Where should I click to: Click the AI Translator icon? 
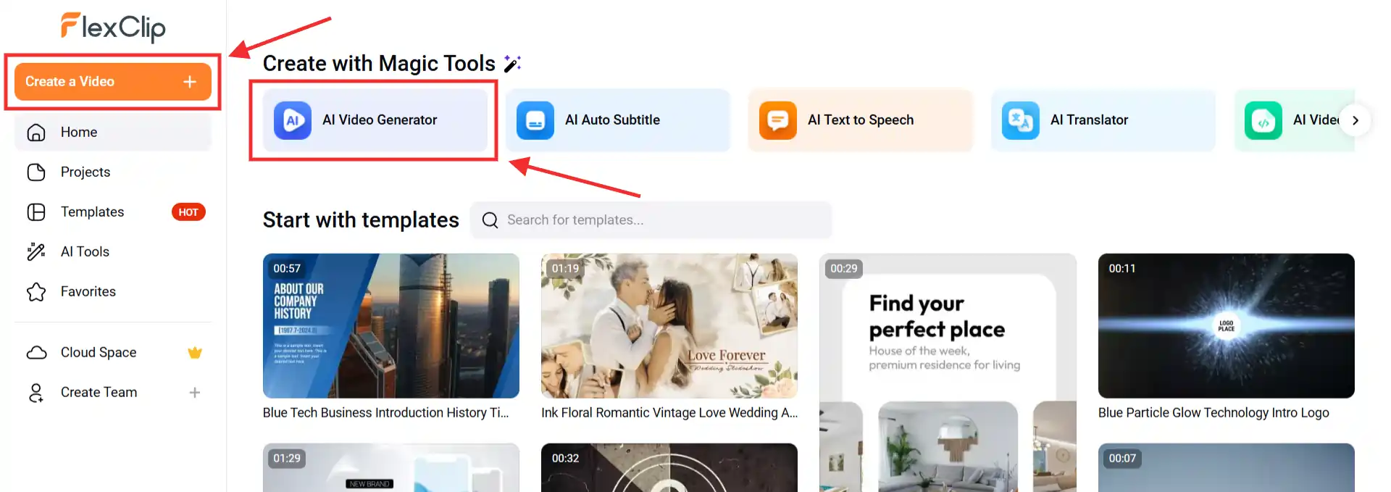[x=1021, y=120]
